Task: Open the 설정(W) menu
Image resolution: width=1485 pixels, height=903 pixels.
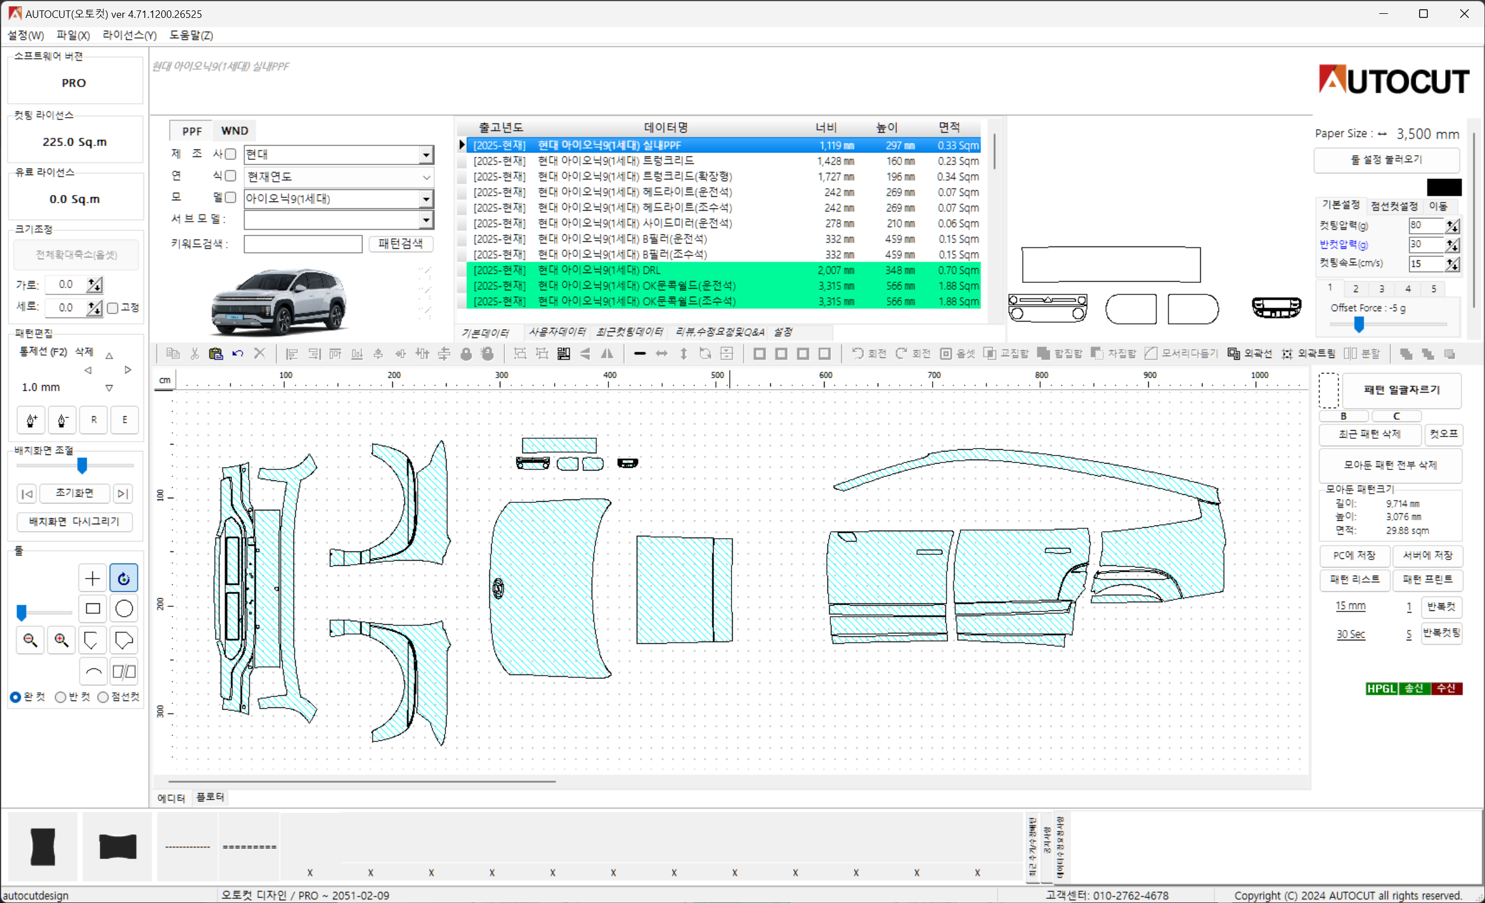Action: pos(25,36)
